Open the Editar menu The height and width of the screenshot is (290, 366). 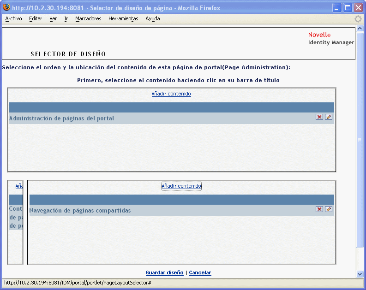(36, 18)
